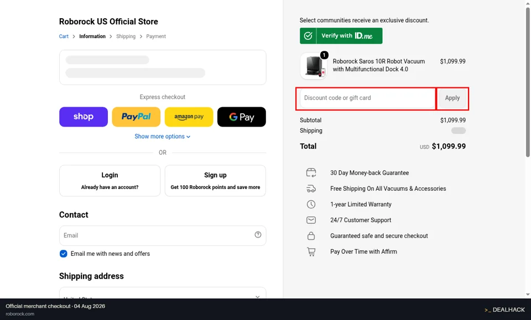Click the free shipping truck icon

(x=311, y=188)
